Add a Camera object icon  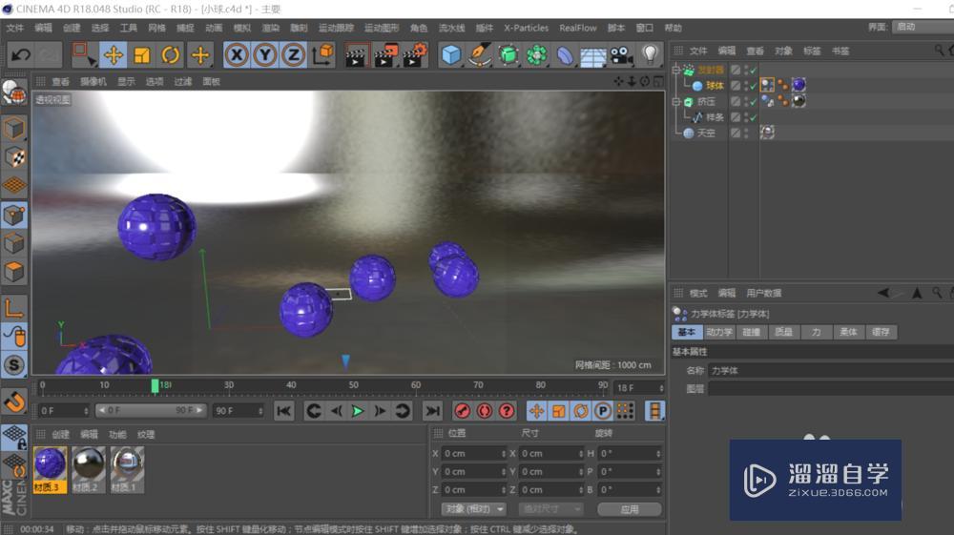point(621,55)
